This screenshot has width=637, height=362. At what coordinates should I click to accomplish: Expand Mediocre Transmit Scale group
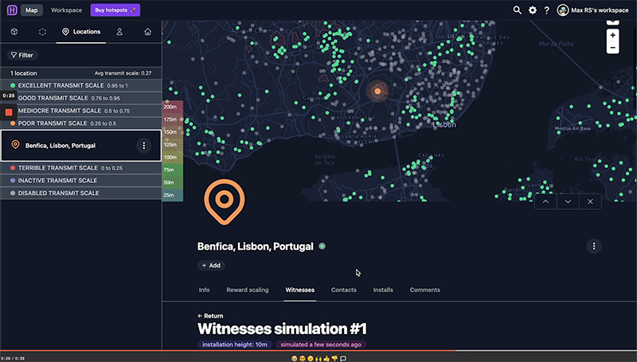(x=81, y=111)
